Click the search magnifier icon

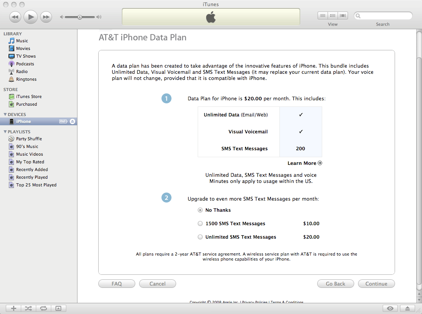tap(358, 16)
